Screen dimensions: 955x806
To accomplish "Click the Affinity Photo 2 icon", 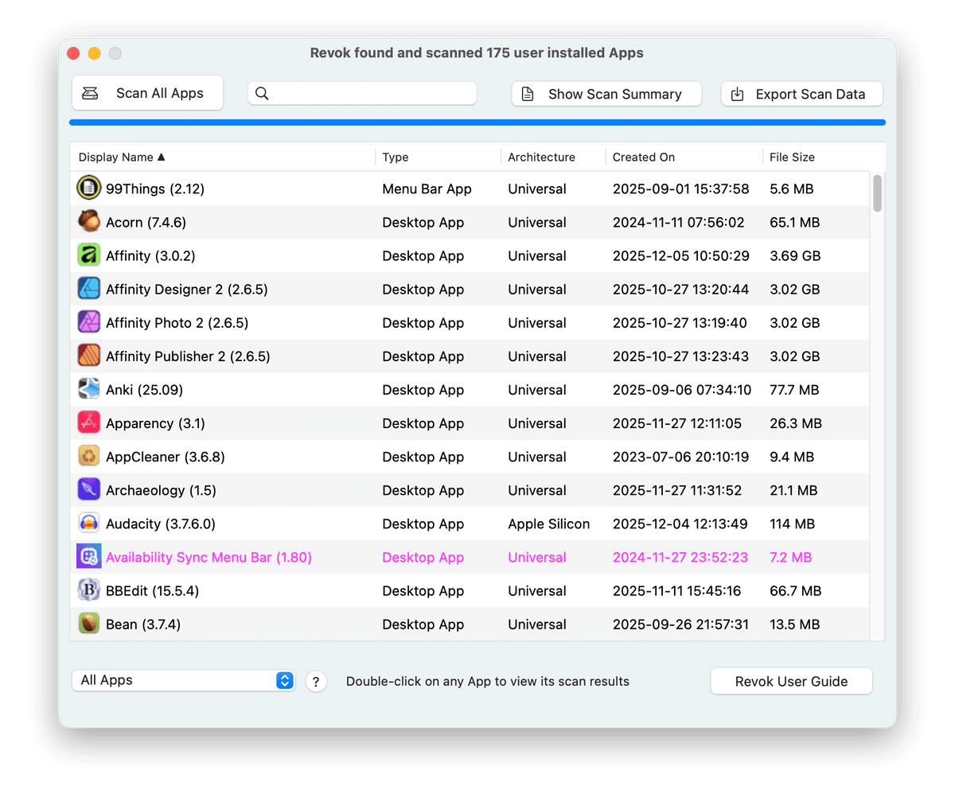I will (x=88, y=322).
